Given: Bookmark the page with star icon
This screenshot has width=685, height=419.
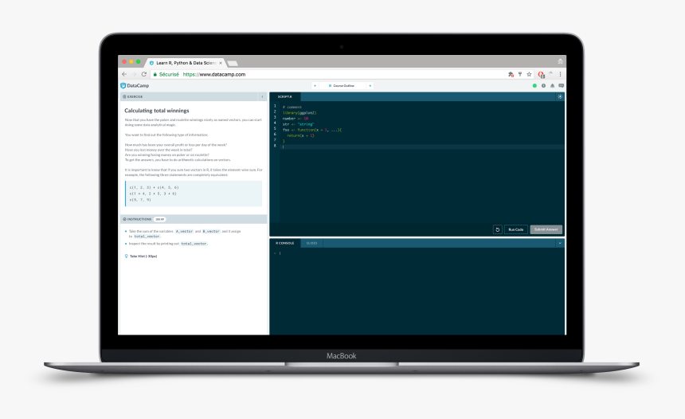Looking at the screenshot, I should (529, 74).
